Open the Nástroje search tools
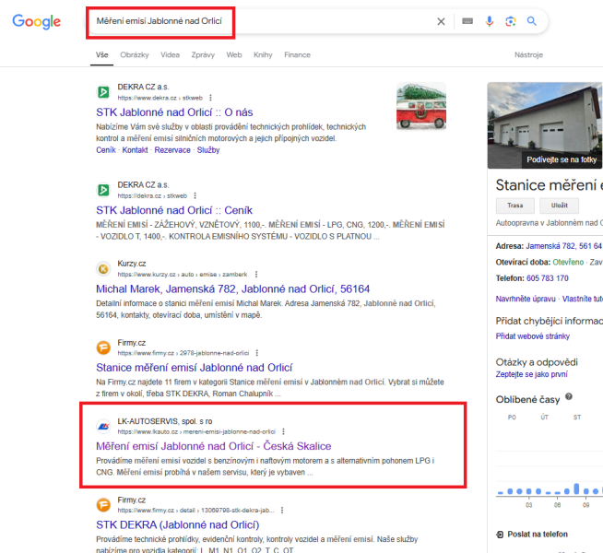The image size is (603, 553). click(529, 54)
